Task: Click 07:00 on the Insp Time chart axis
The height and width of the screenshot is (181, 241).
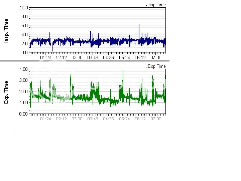Action: coord(156,57)
